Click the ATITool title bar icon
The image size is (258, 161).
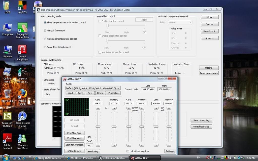(65, 79)
